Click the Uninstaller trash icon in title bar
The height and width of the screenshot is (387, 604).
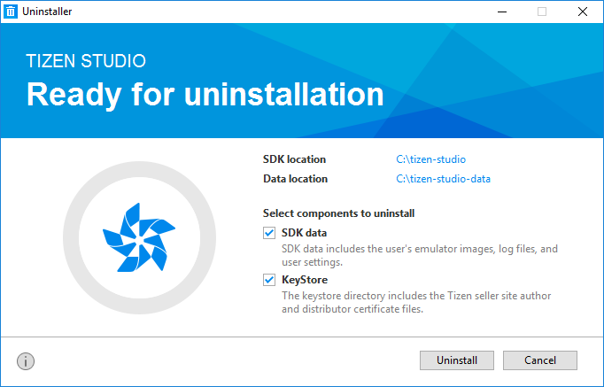tap(12, 12)
